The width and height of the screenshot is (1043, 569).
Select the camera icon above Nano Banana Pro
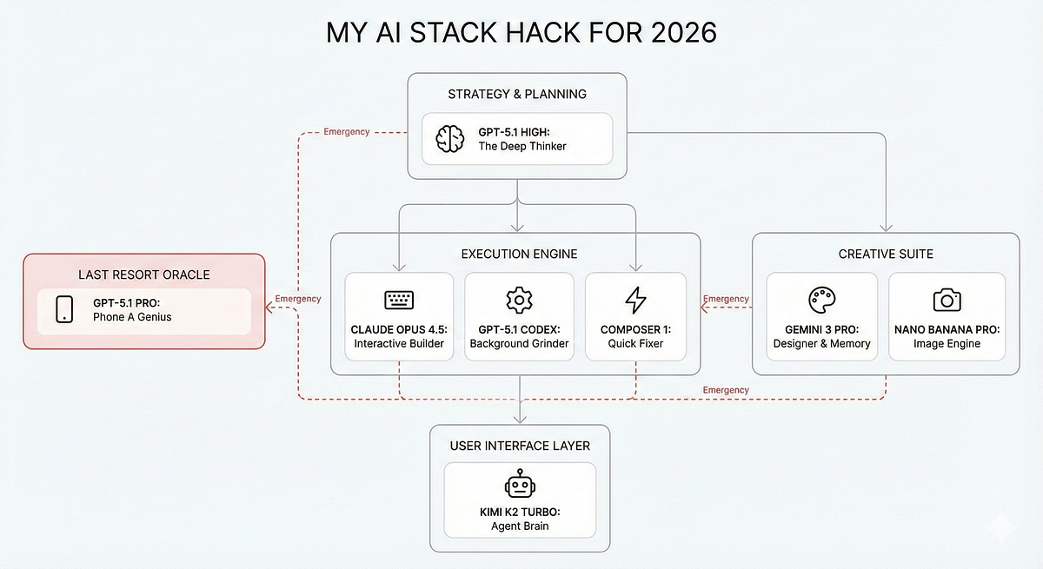click(947, 301)
